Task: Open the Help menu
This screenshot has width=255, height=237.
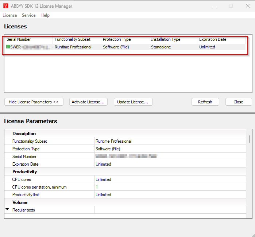Action: (45, 15)
